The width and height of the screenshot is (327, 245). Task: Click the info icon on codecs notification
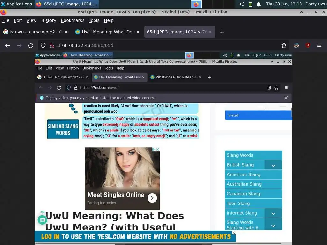(42, 98)
